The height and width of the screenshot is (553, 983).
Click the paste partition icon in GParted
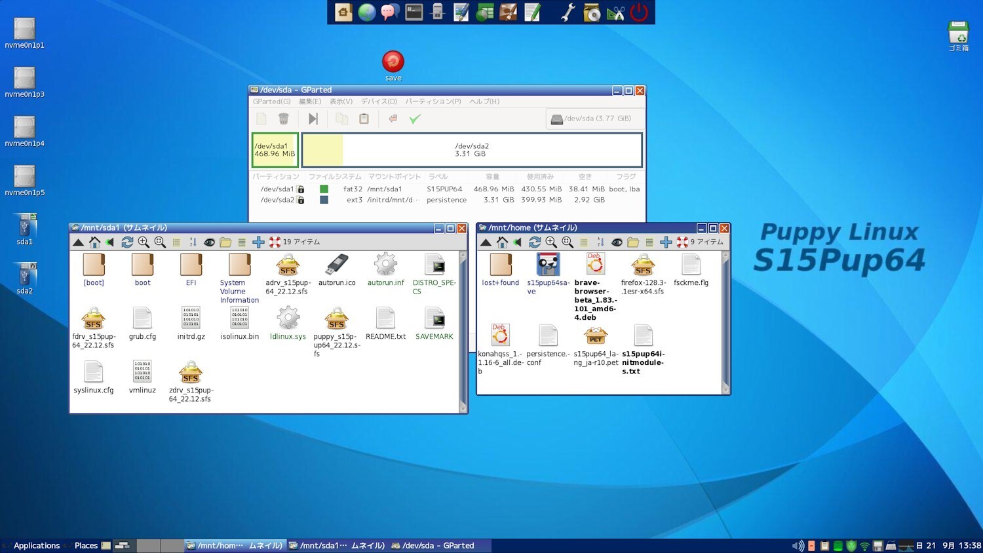coord(364,119)
